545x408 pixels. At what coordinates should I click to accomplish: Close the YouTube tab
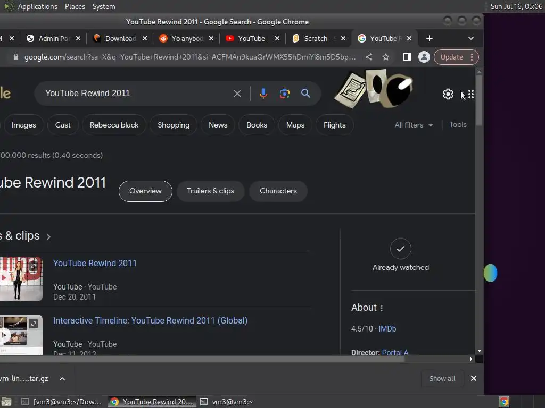[x=277, y=38]
